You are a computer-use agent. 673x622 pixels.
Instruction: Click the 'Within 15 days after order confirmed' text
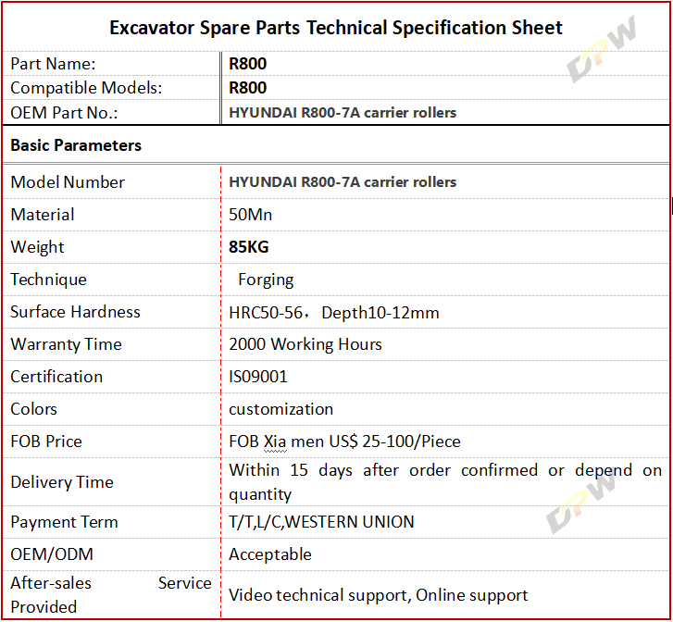pos(383,470)
